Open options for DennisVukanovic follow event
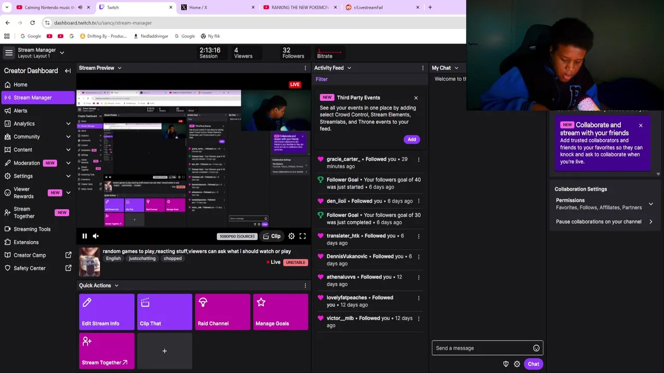 tap(419, 256)
